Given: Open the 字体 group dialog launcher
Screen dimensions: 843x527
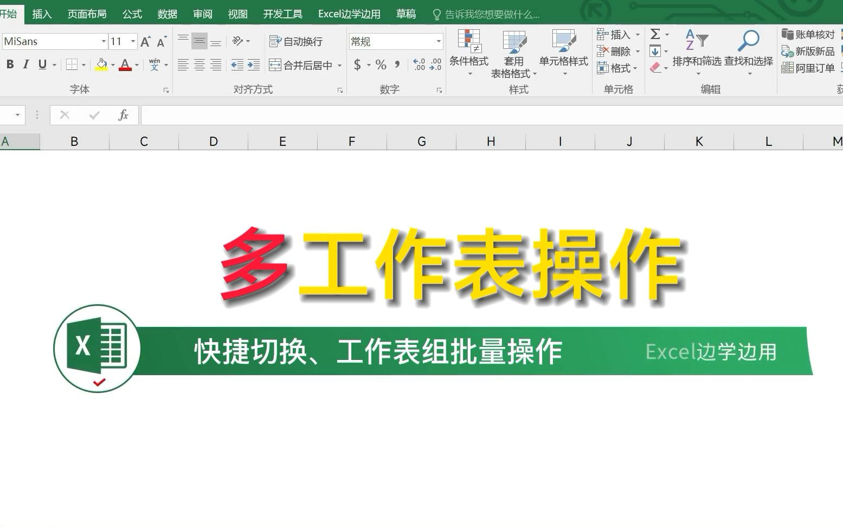Looking at the screenshot, I should click(x=166, y=91).
